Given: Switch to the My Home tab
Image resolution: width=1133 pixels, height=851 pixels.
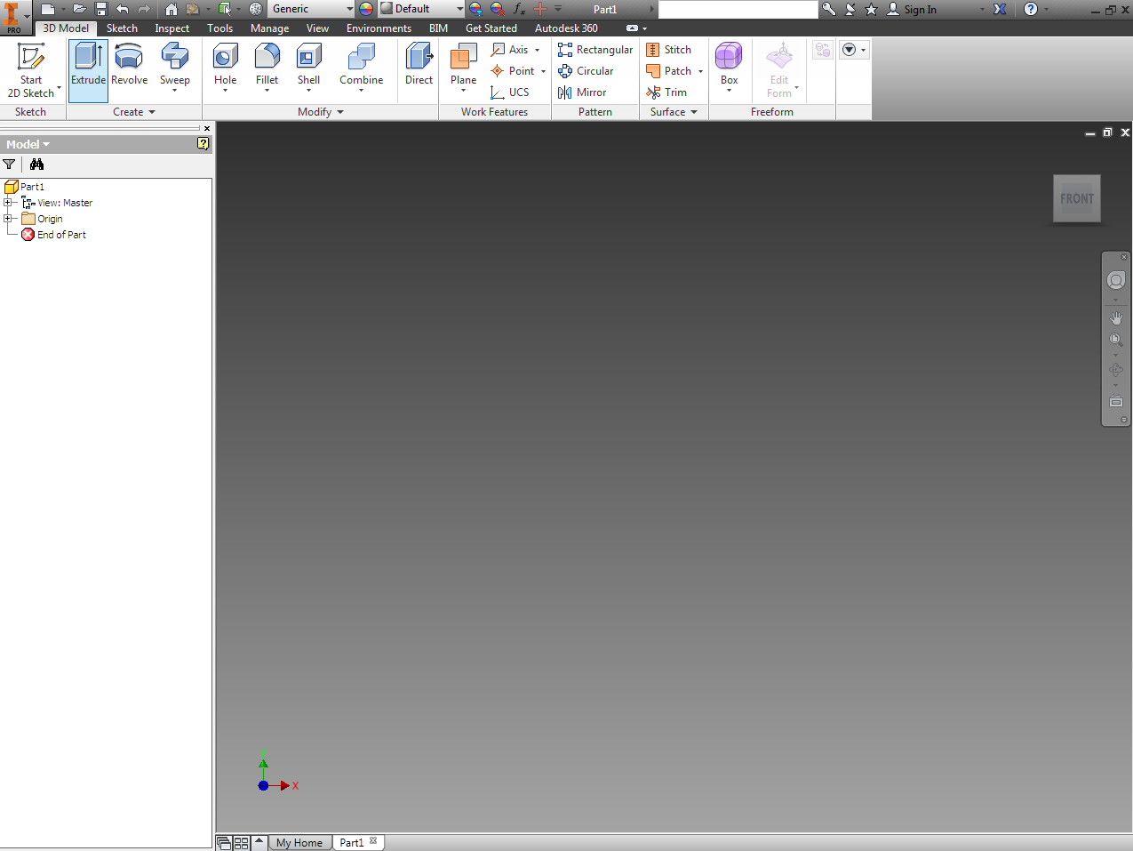Looking at the screenshot, I should pos(299,842).
